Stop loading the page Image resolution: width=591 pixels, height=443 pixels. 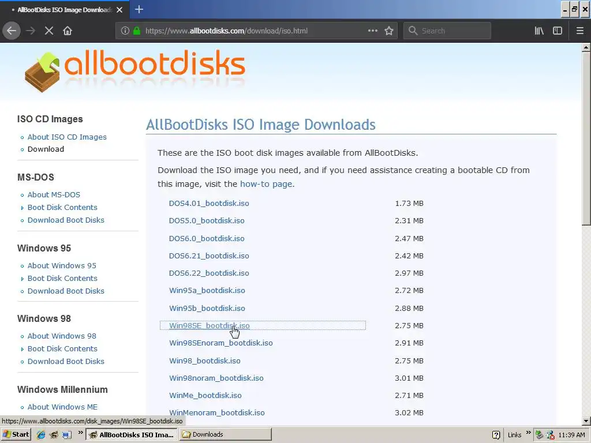point(49,31)
